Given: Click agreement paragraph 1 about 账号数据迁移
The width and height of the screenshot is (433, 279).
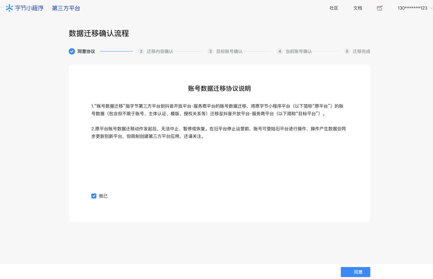Looking at the screenshot, I should coord(218,110).
